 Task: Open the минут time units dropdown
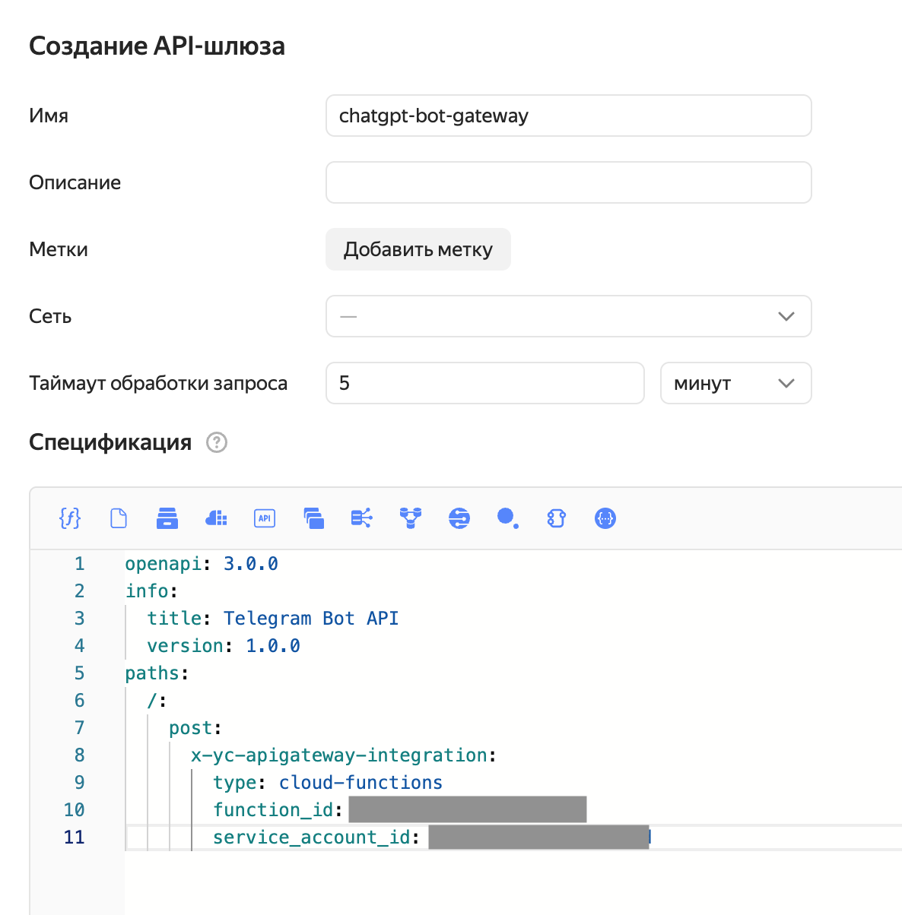pos(735,383)
